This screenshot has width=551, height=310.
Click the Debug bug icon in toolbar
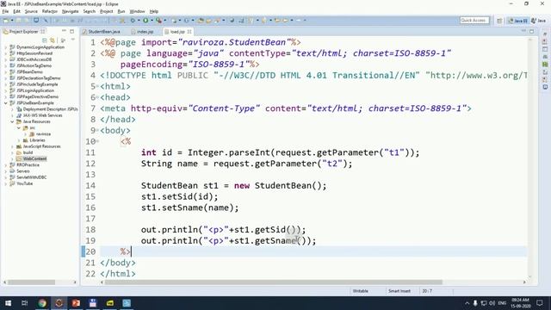pyautogui.click(x=133, y=21)
